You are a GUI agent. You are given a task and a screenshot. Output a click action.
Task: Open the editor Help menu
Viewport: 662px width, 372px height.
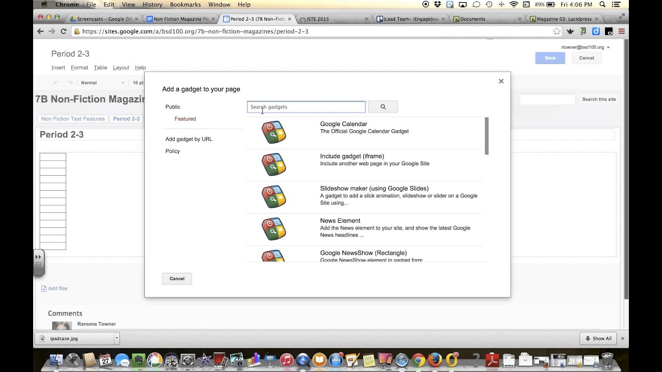pos(140,68)
